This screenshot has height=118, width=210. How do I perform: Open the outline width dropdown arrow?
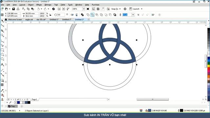point(133,15)
